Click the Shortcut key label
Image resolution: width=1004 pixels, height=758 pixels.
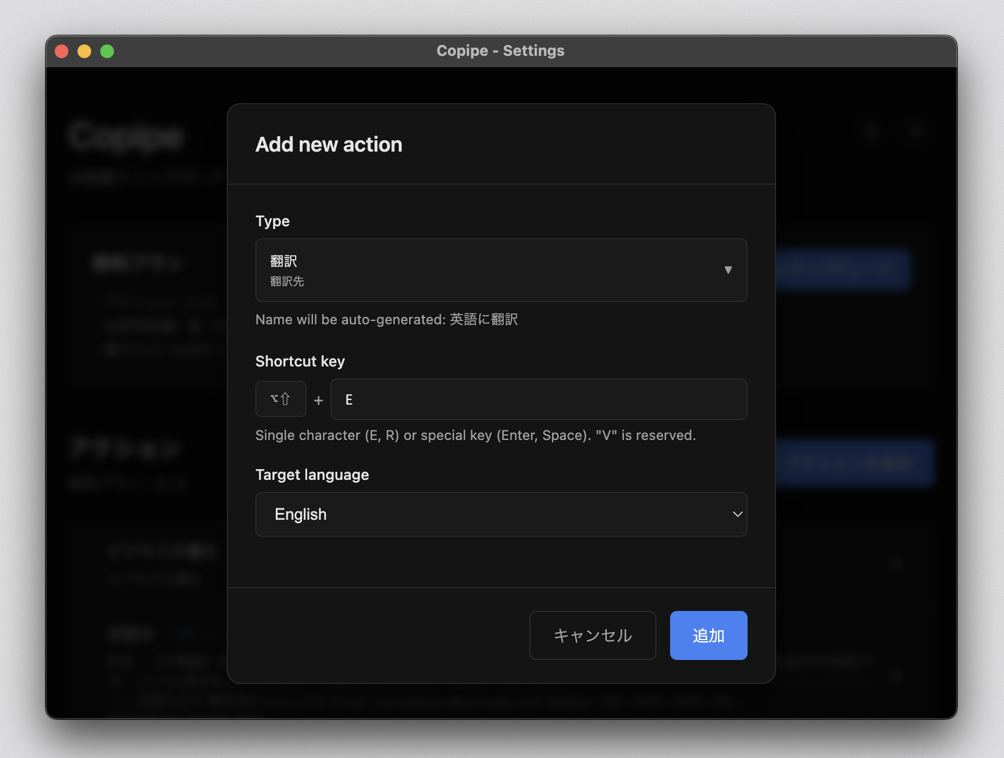[300, 361]
